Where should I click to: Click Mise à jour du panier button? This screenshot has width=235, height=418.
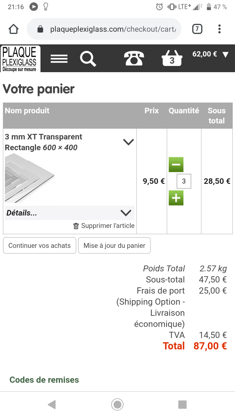point(114,246)
